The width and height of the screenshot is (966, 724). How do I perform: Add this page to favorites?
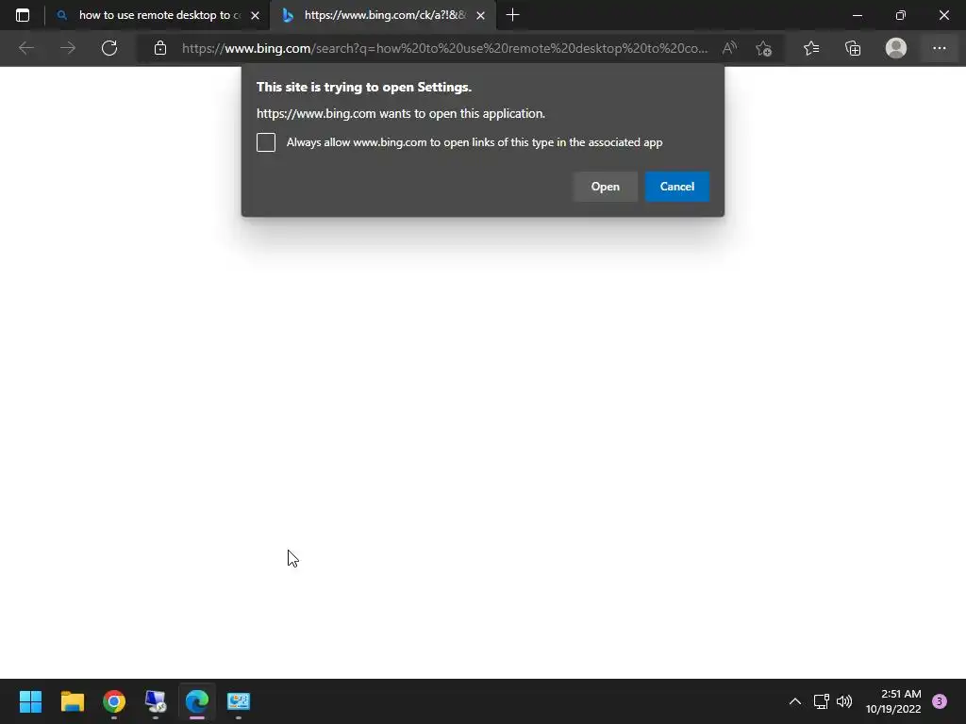pyautogui.click(x=763, y=48)
